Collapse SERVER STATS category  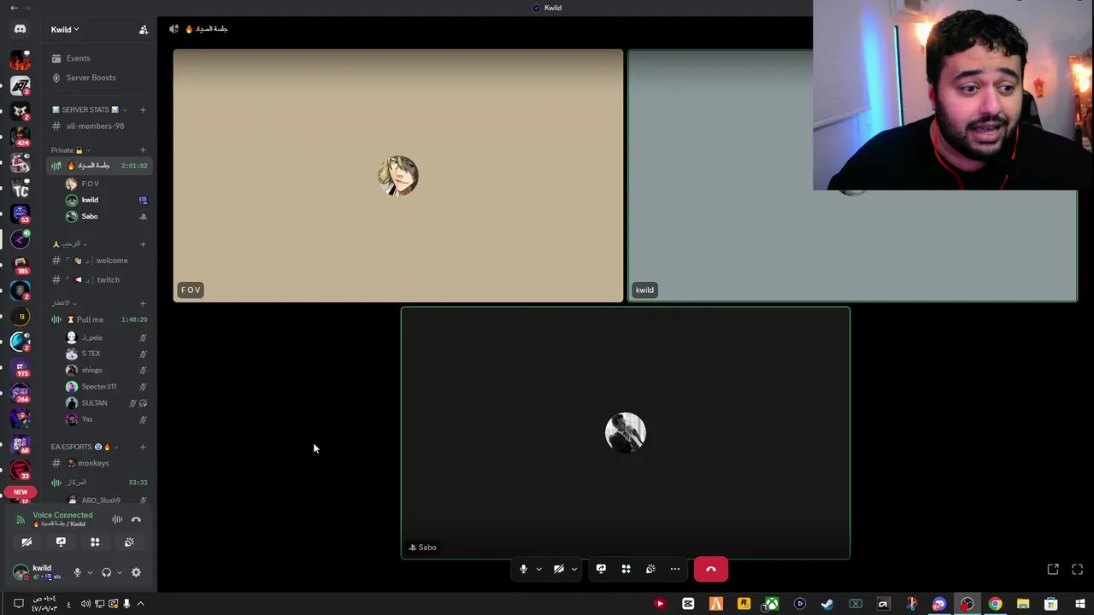pos(89,109)
